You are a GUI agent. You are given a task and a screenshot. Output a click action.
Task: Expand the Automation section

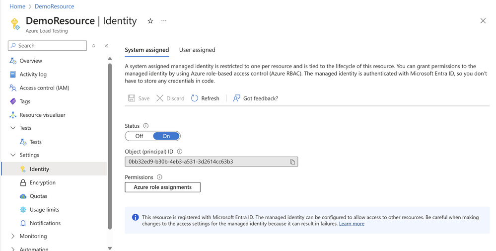pos(13,249)
